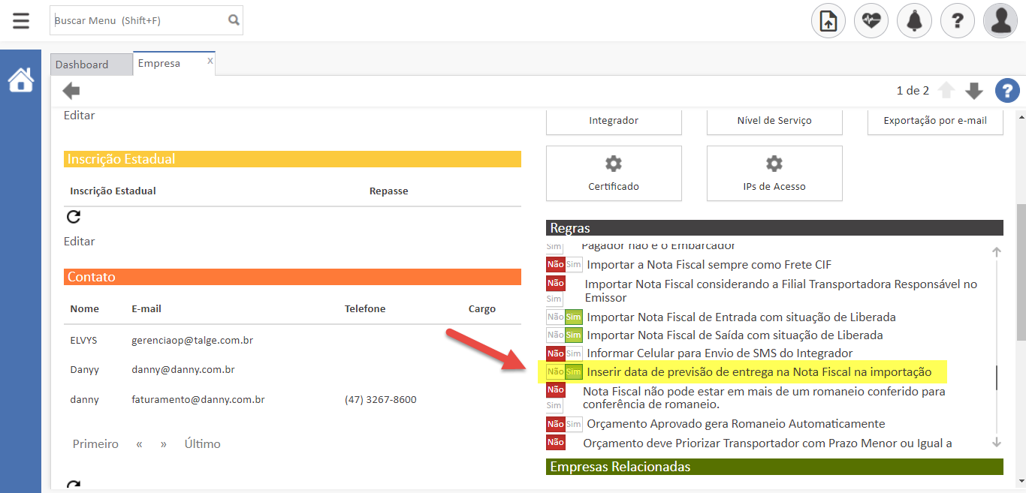Click the Certificado gear icon

point(614,164)
